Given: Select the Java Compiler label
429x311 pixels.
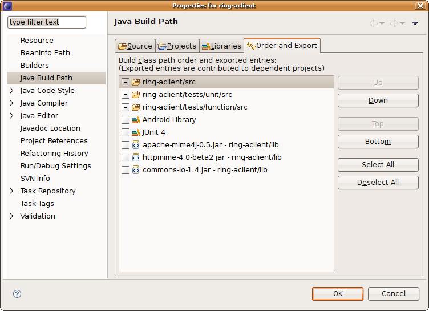Looking at the screenshot, I should coord(44,103).
